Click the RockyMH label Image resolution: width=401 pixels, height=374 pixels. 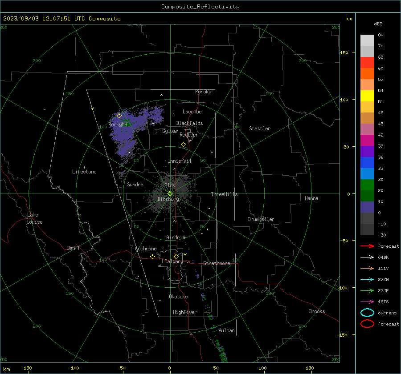(118, 125)
